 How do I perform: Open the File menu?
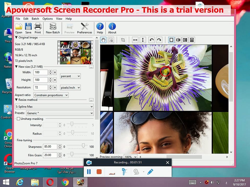(18, 19)
